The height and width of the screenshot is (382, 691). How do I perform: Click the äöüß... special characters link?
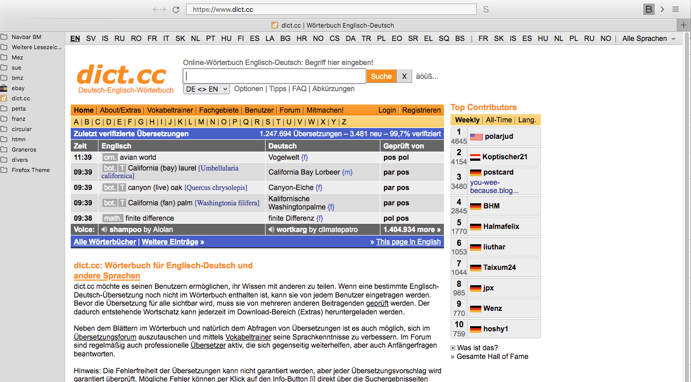(427, 76)
